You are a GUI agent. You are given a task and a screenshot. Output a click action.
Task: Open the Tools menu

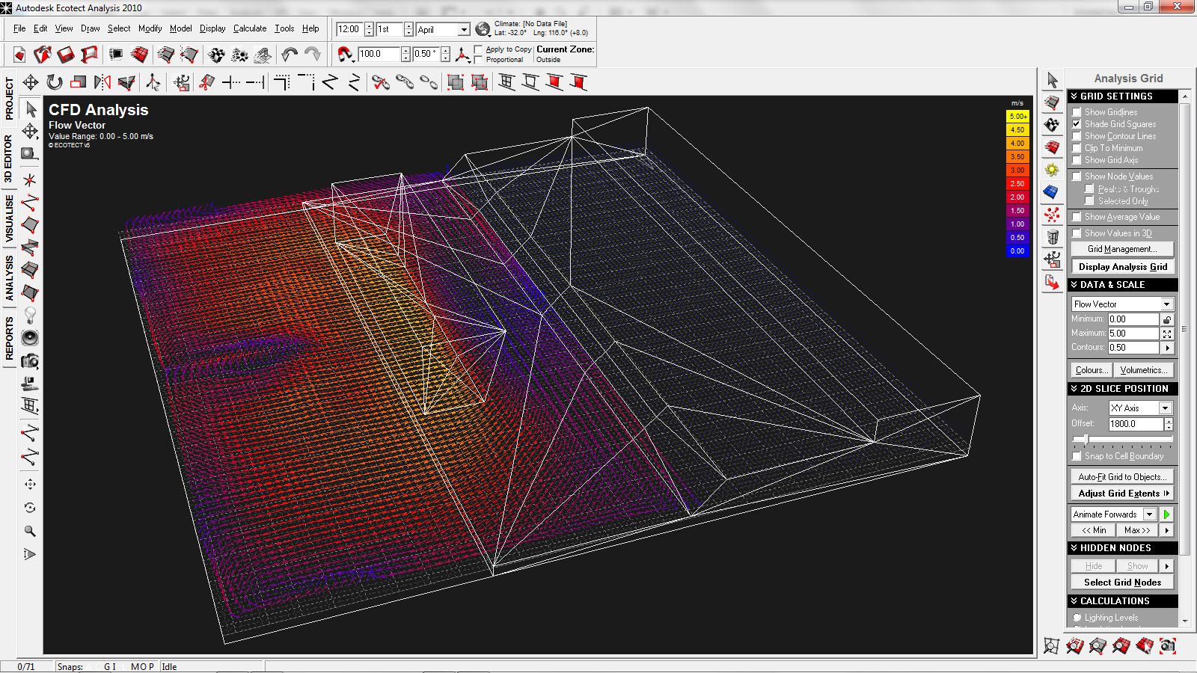[284, 28]
